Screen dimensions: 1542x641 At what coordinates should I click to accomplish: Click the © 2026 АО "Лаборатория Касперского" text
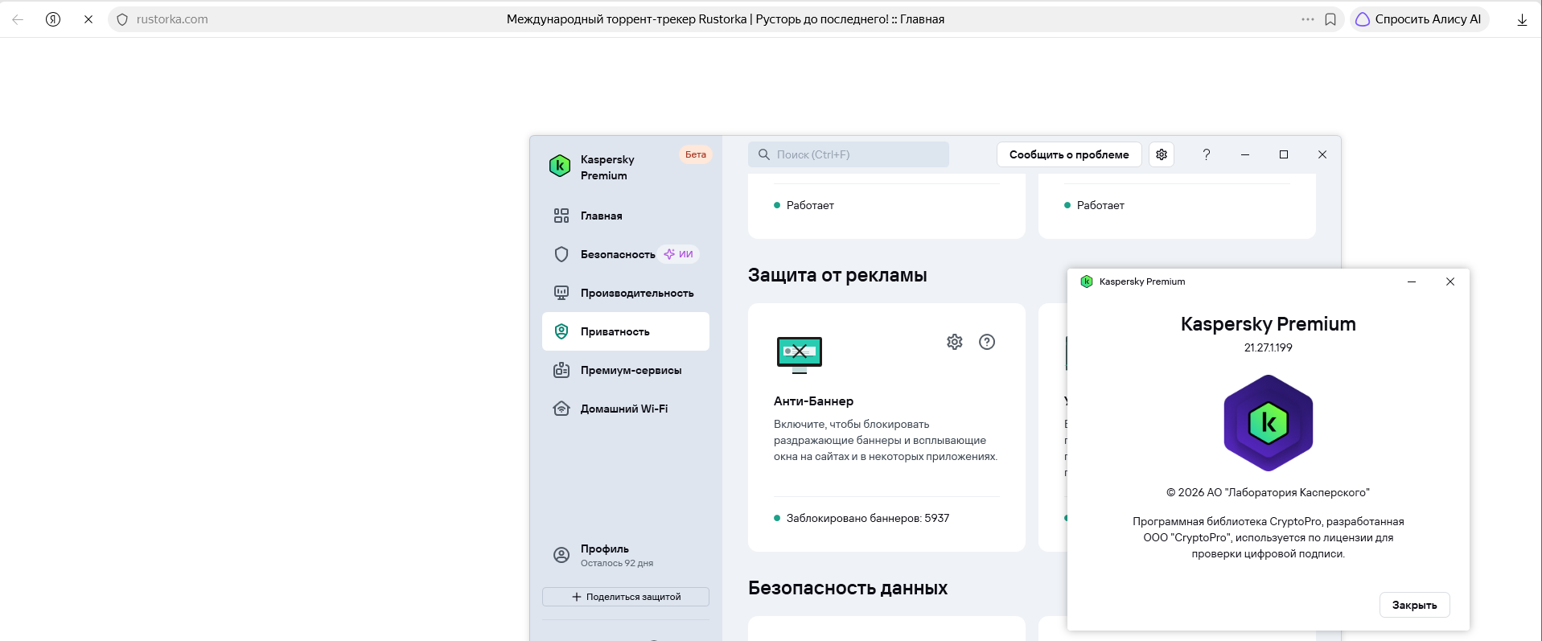point(1269,492)
